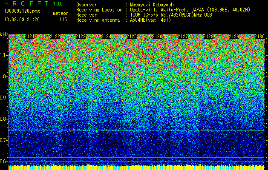Click the 0.6 kHz axis label
This screenshot has width=268, height=170.
click(x=4, y=161)
